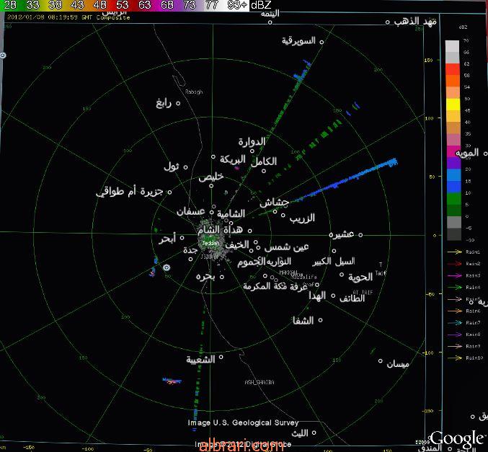Click the حشاش label
The image size is (488, 452).
tap(274, 203)
